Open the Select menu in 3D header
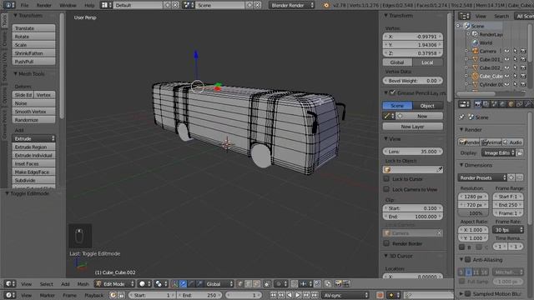 tap(47, 283)
